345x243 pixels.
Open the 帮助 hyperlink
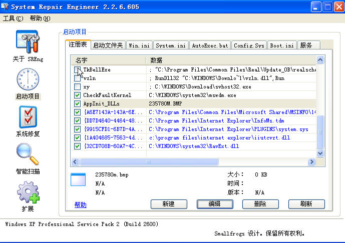click(x=81, y=205)
